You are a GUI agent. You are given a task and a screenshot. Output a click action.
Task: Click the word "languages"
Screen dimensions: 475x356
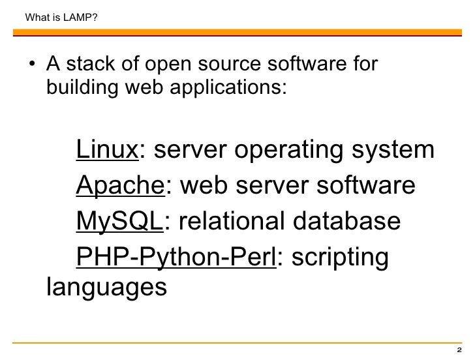106,288
